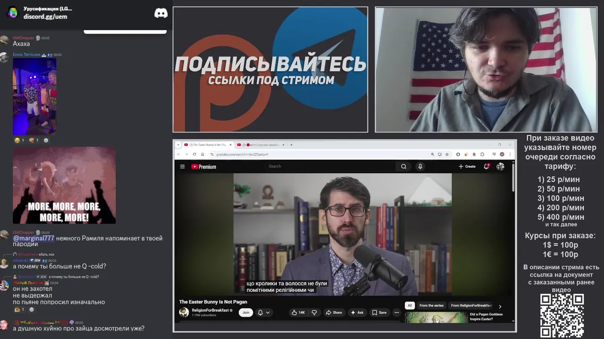Click the YouTube search magnifier button
This screenshot has width=604, height=339.
[x=403, y=166]
